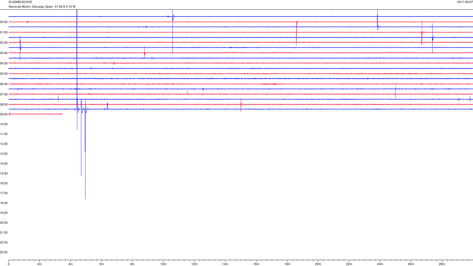Click the 20m axis tick label
Screen dimensions: 473x266
pos(318,264)
